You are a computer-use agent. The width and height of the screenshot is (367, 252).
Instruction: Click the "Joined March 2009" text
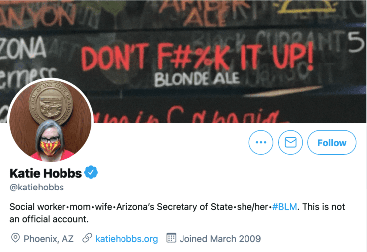pos(220,238)
